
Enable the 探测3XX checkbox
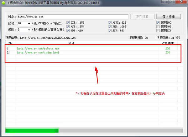click(x=158, y=31)
